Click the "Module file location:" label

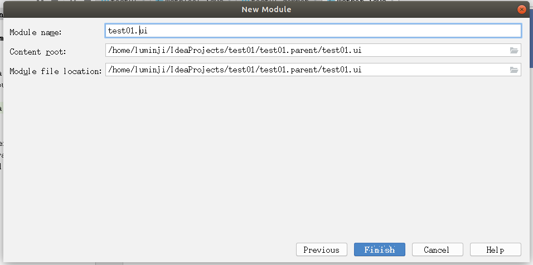(56, 71)
